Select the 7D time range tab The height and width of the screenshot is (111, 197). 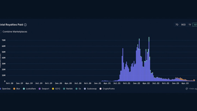click(x=177, y=25)
